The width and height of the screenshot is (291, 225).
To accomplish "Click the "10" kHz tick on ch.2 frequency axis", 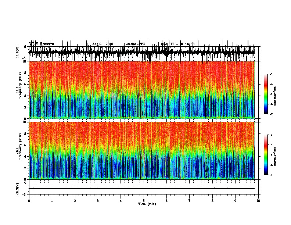I will (25, 122).
